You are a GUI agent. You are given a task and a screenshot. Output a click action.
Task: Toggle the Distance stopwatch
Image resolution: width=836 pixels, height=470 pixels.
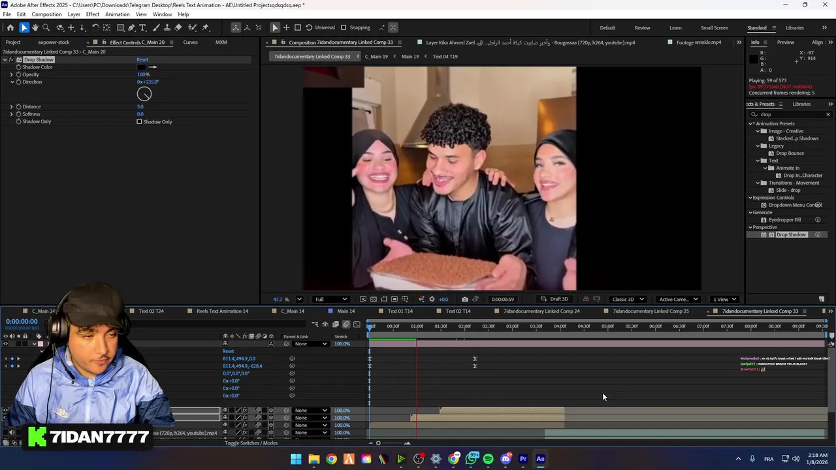(x=18, y=106)
